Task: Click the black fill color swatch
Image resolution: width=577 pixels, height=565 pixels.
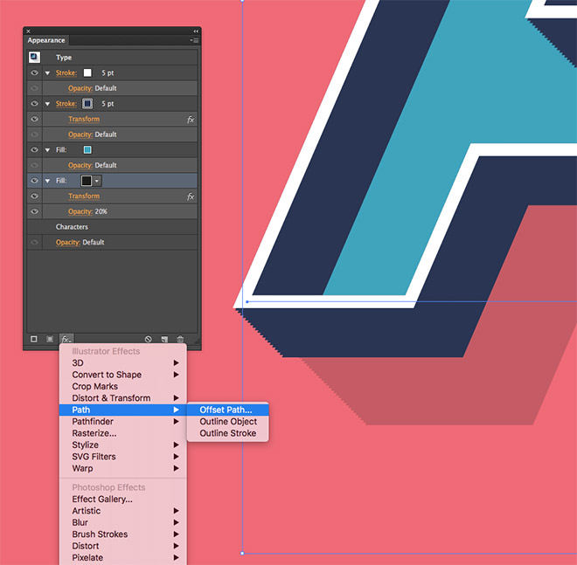Action: [x=87, y=181]
